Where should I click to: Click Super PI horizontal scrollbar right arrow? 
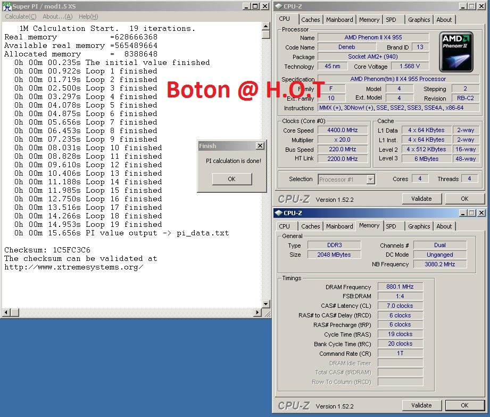[258, 312]
